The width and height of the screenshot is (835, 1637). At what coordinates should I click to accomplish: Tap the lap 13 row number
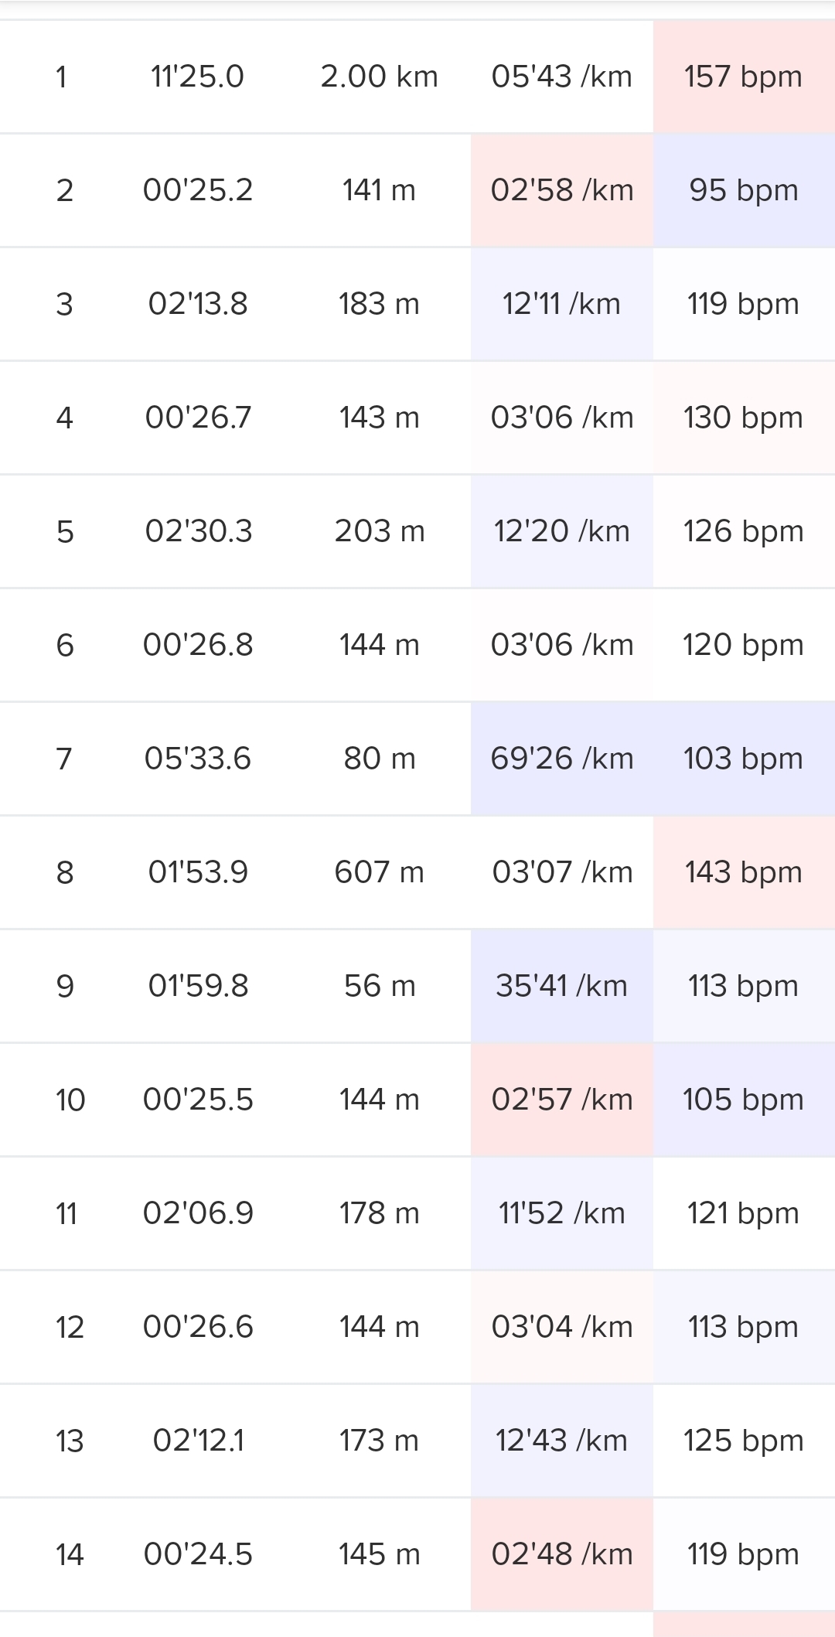click(70, 1441)
